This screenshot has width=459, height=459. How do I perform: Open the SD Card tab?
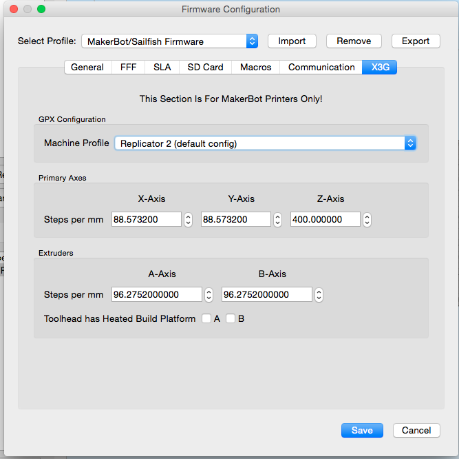pyautogui.click(x=205, y=67)
